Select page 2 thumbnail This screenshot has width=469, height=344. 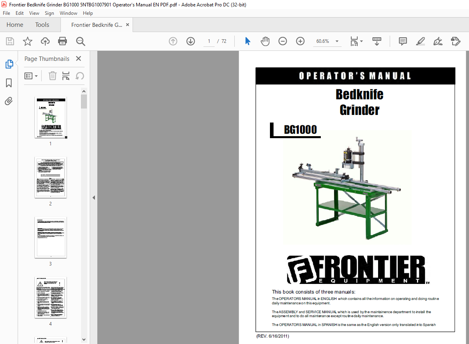pos(50,177)
